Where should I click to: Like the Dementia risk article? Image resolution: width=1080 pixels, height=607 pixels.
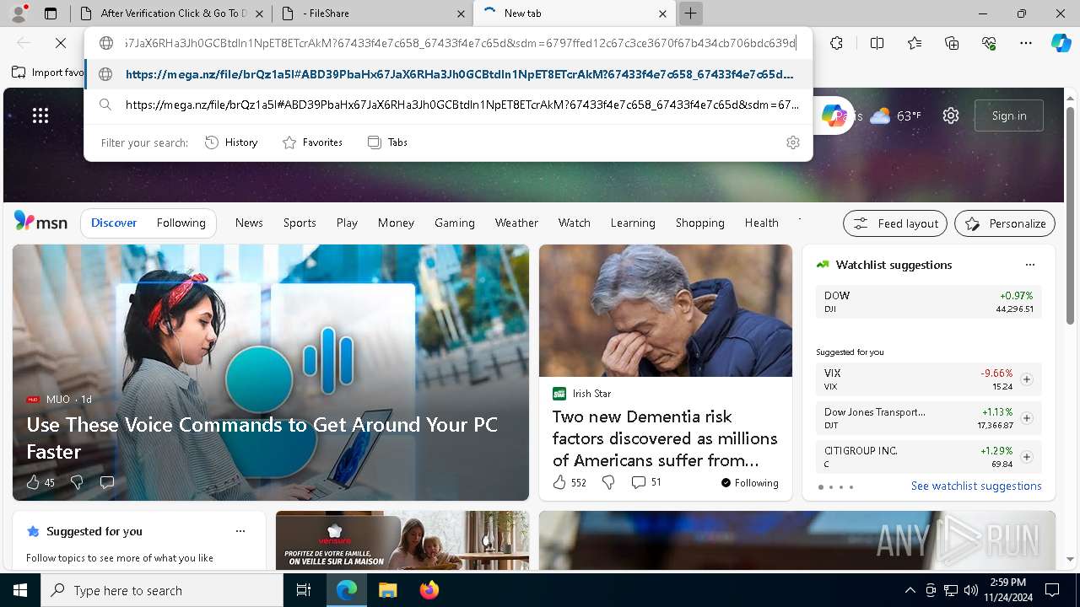569,482
